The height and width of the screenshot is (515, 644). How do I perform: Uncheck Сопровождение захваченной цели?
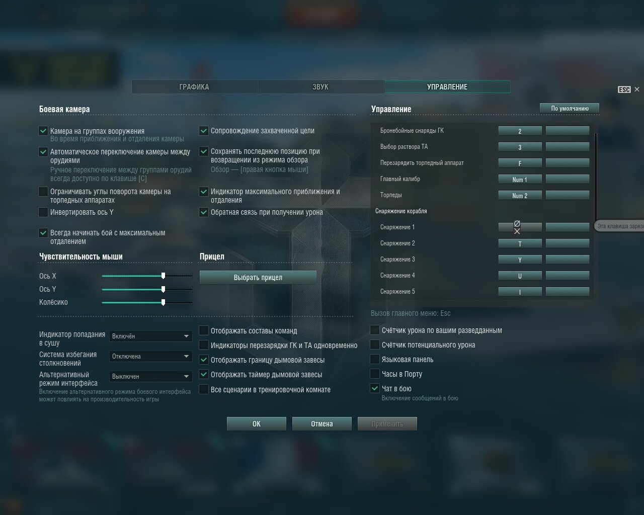click(x=204, y=131)
